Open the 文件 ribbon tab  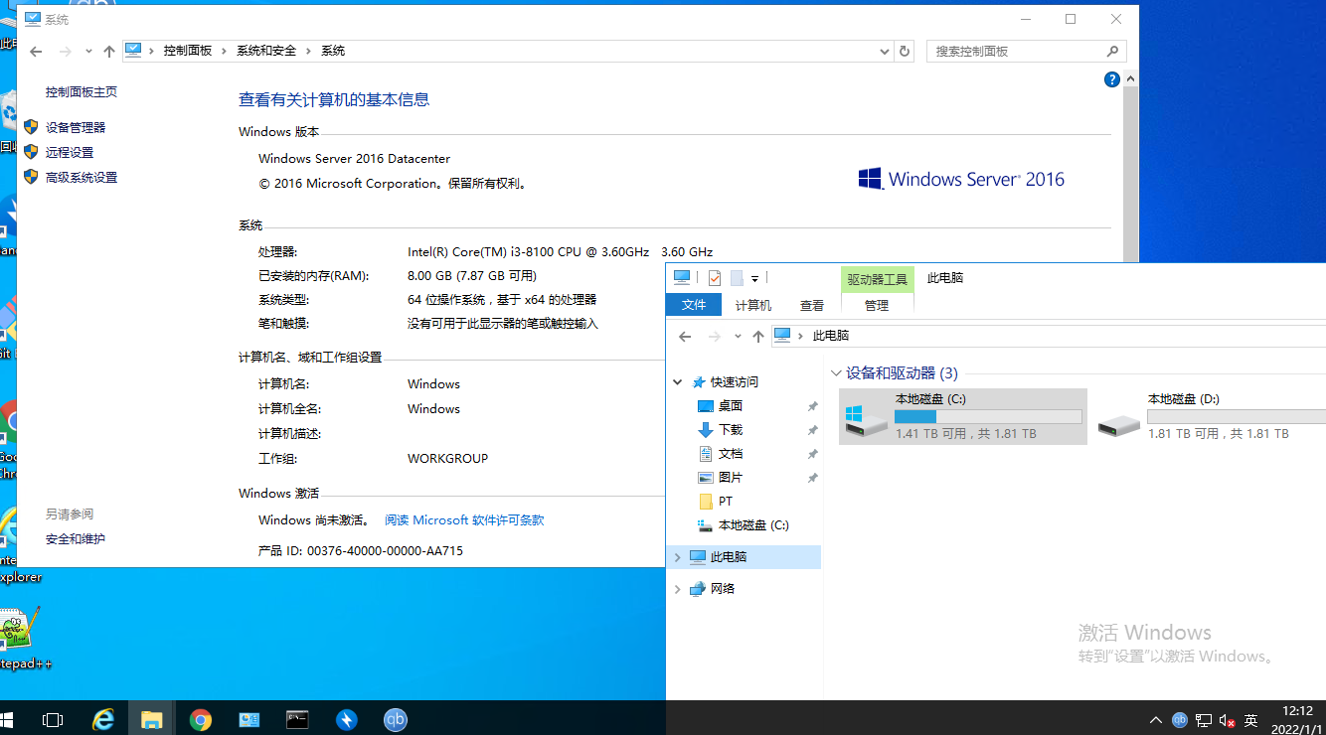pos(694,305)
